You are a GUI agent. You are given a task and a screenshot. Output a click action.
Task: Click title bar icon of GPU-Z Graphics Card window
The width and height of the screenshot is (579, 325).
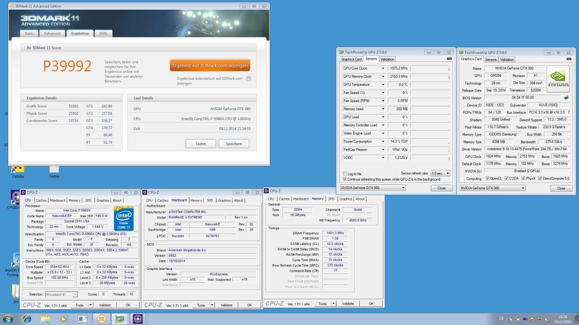tap(461, 52)
